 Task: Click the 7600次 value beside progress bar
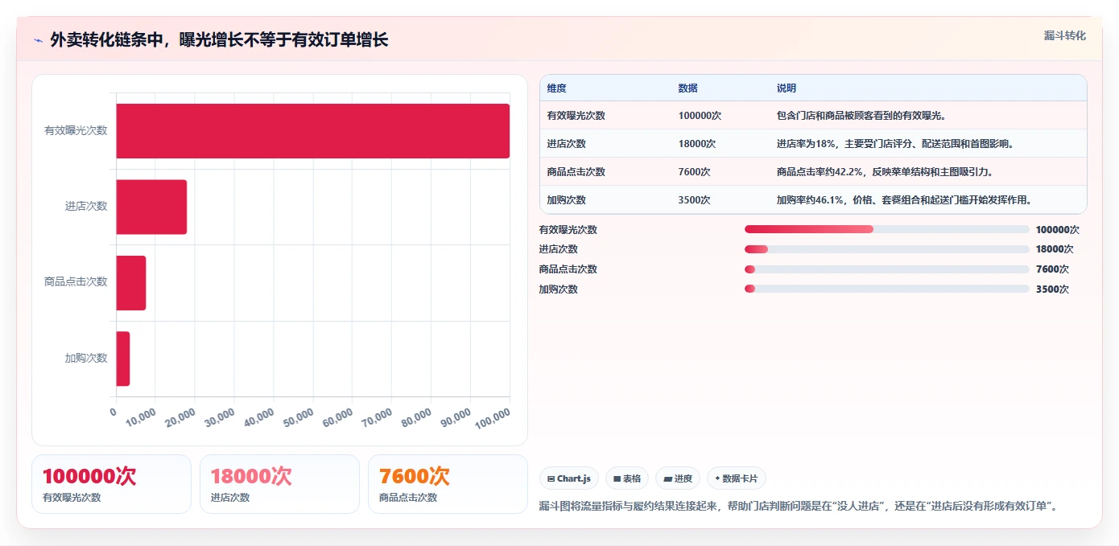point(1051,269)
